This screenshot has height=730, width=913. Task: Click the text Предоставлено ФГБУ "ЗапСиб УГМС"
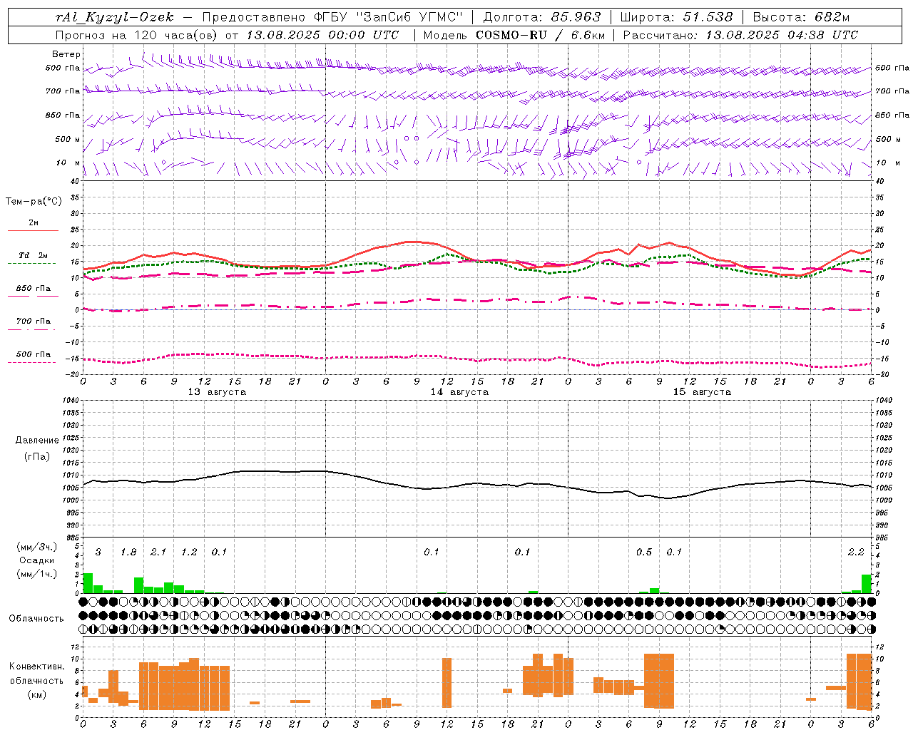tap(332, 17)
